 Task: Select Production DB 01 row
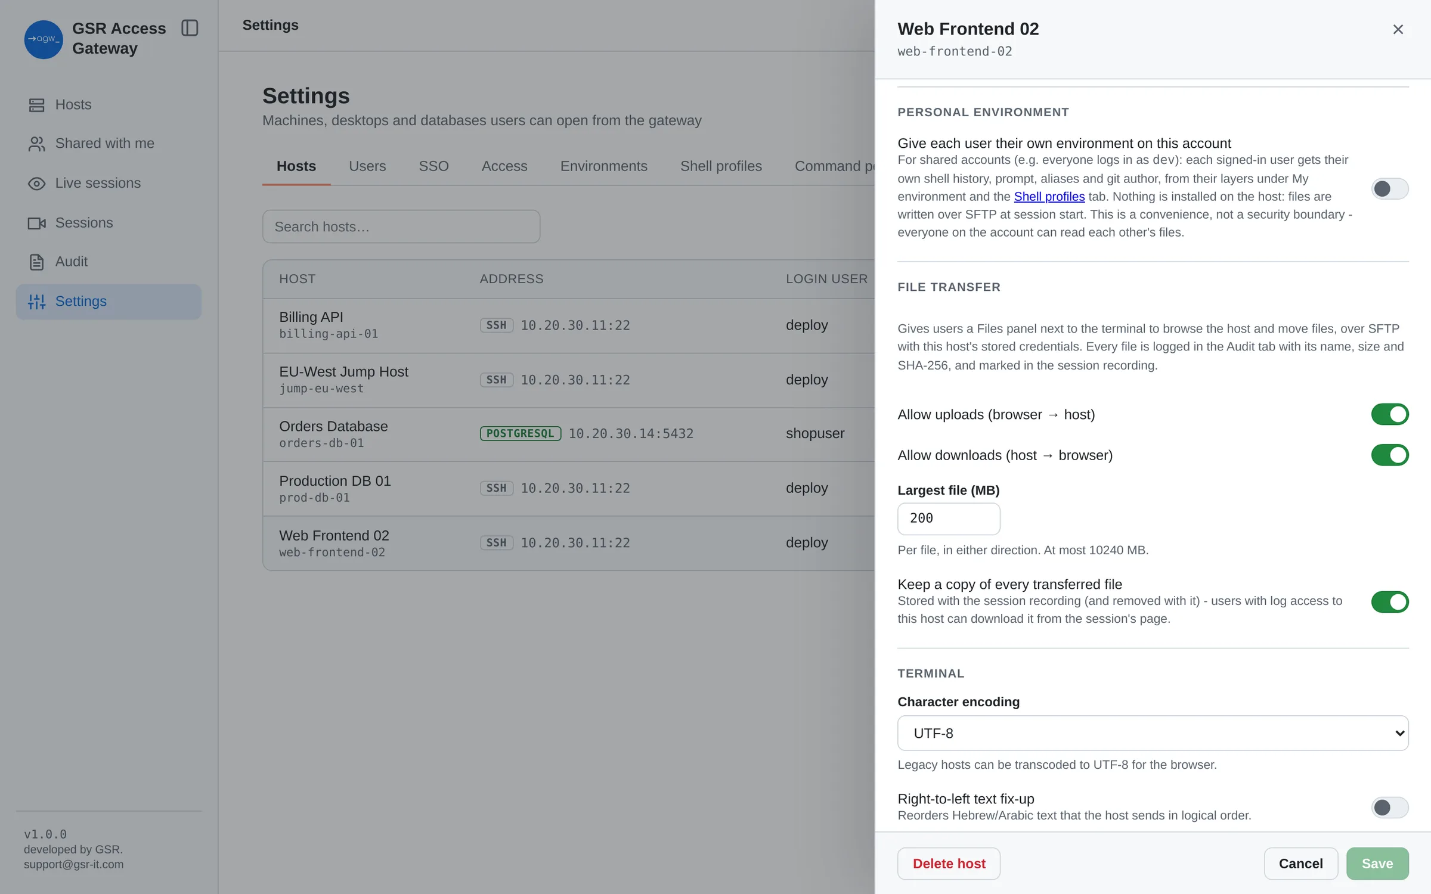569,489
